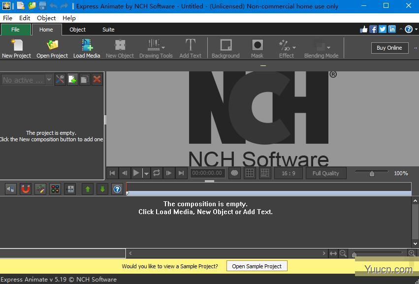Open the Full Quality preview dropdown
Screen dimensions: 419x284
325,173
